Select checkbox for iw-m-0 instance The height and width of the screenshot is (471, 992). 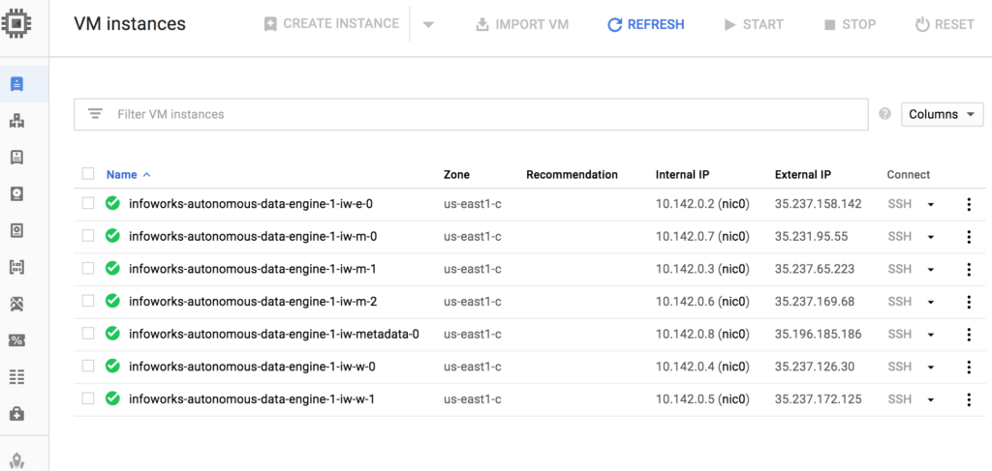point(88,236)
